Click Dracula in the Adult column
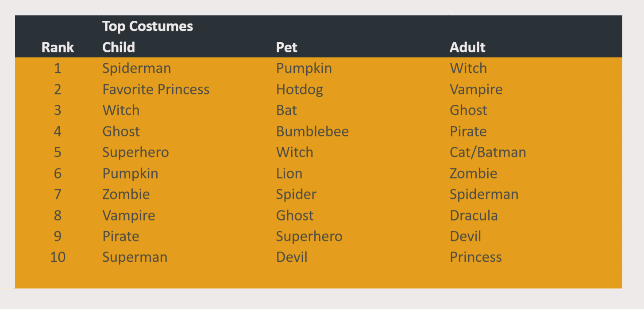The image size is (644, 309). tap(474, 215)
